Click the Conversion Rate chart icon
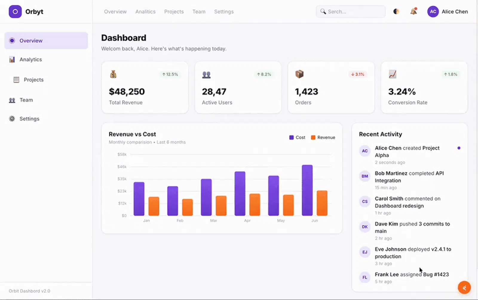The image size is (478, 300). coord(393,74)
